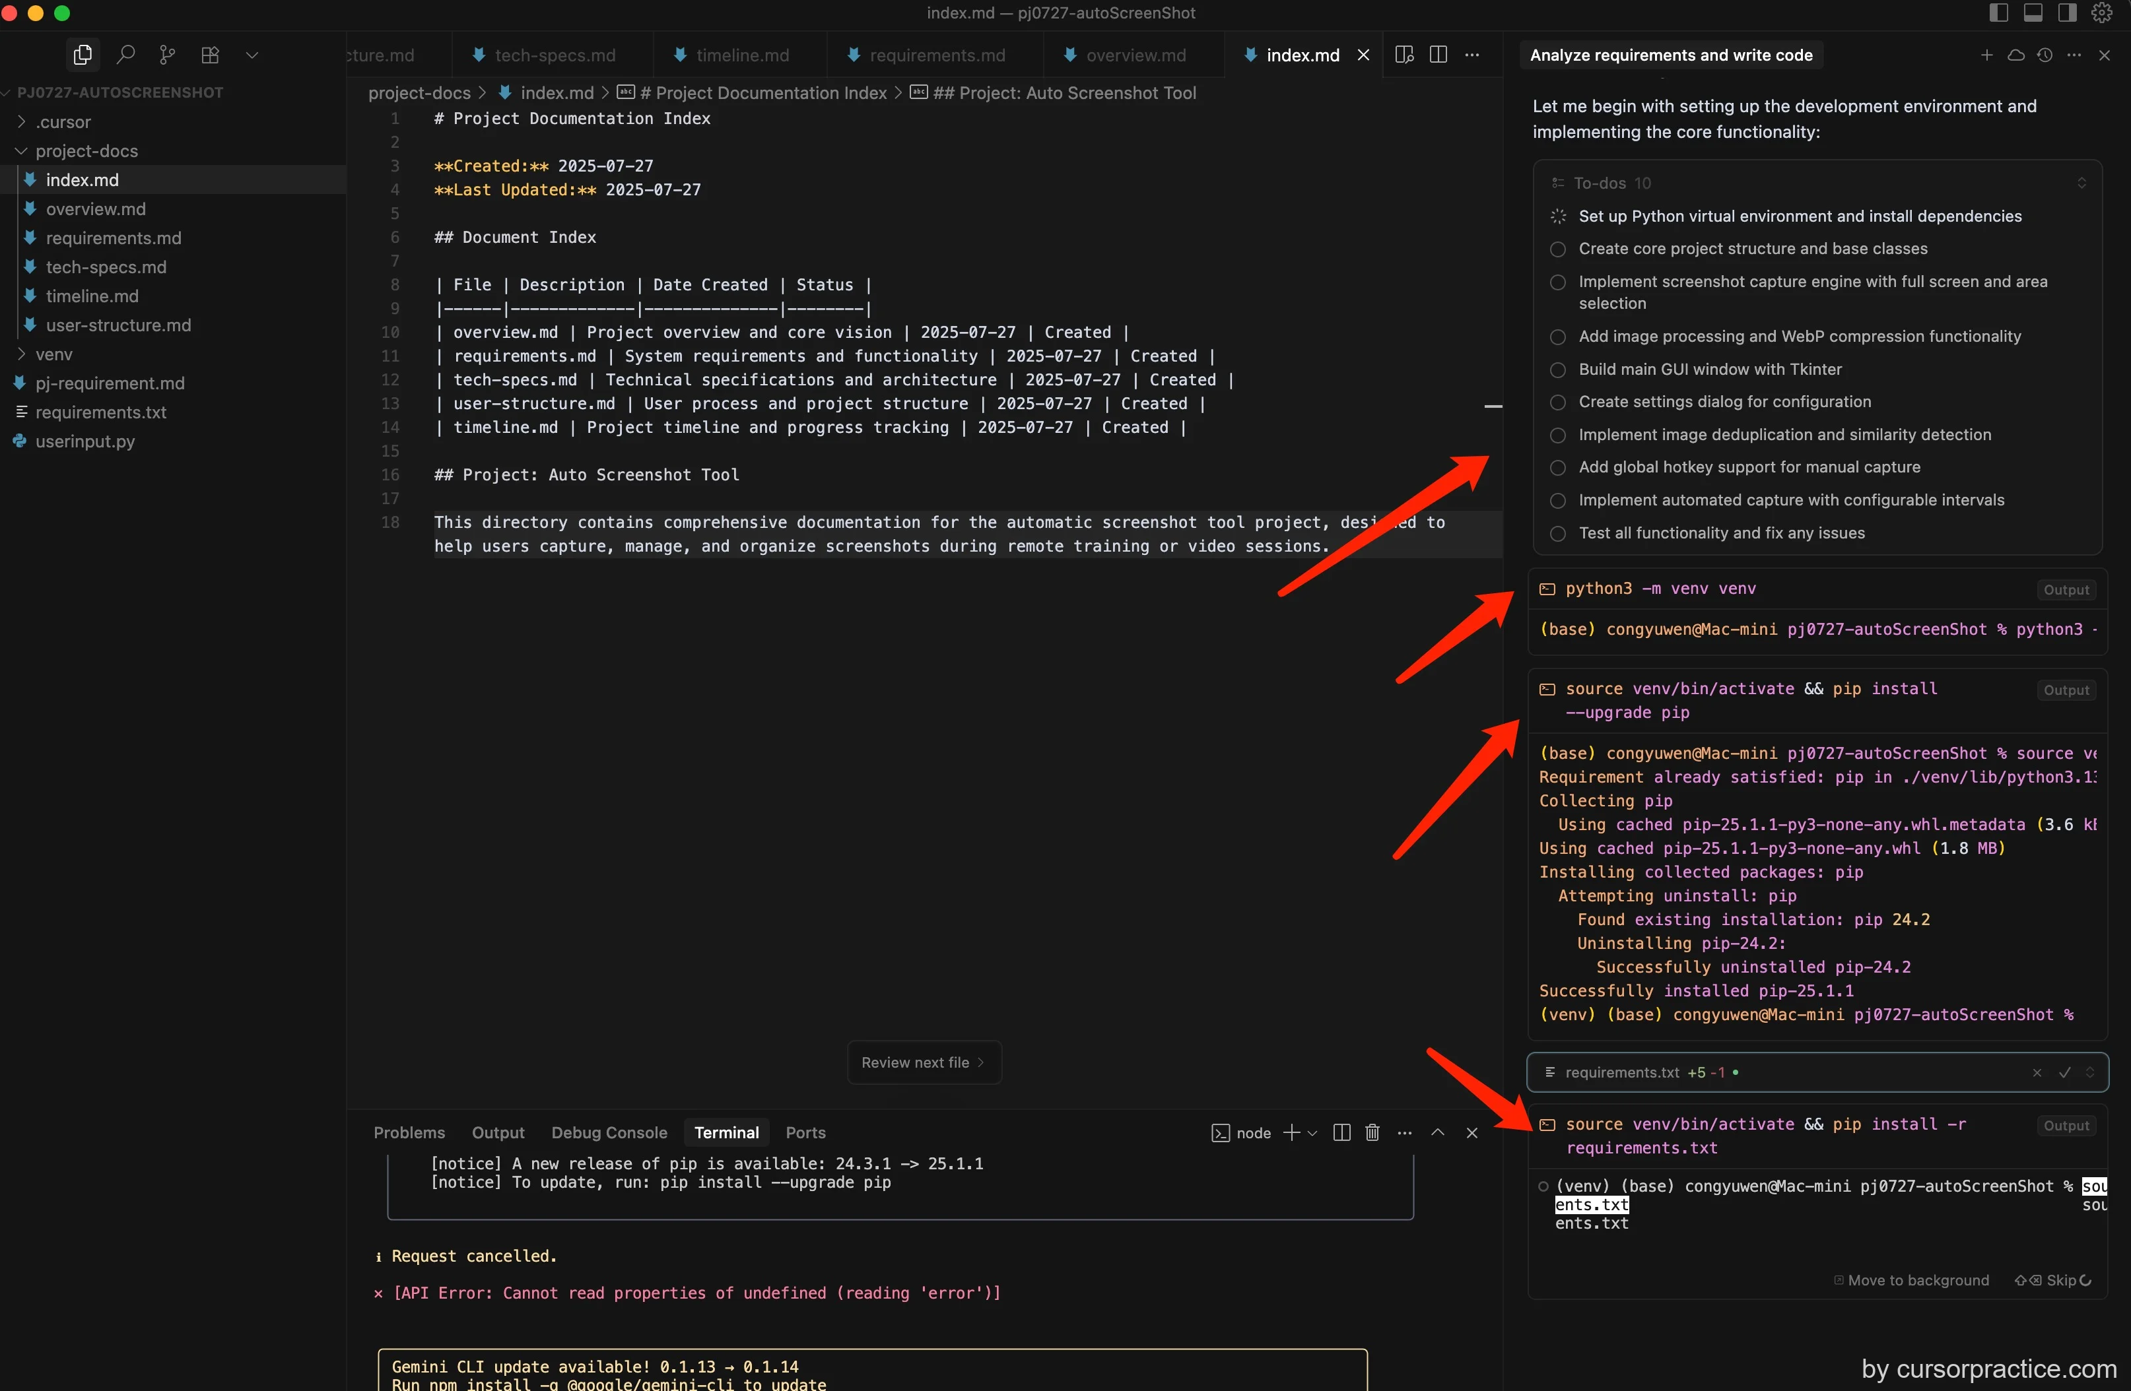Click project-docs breadcrumb segment
The image size is (2131, 1391).
pyautogui.click(x=419, y=92)
